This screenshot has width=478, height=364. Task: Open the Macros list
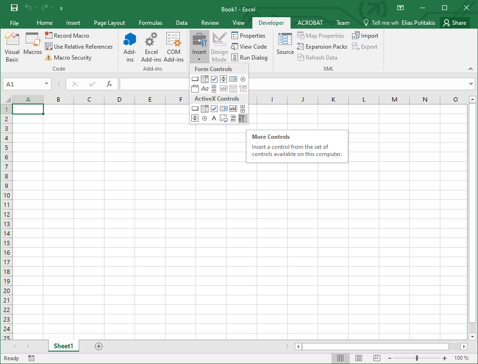32,44
